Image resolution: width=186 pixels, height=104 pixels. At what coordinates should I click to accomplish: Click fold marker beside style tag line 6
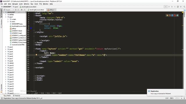pyautogui.click(x=34, y=22)
